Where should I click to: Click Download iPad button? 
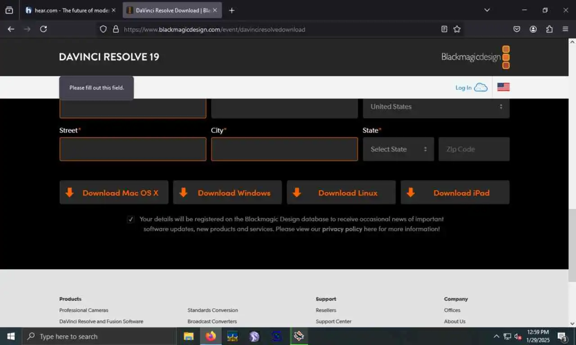(x=455, y=193)
